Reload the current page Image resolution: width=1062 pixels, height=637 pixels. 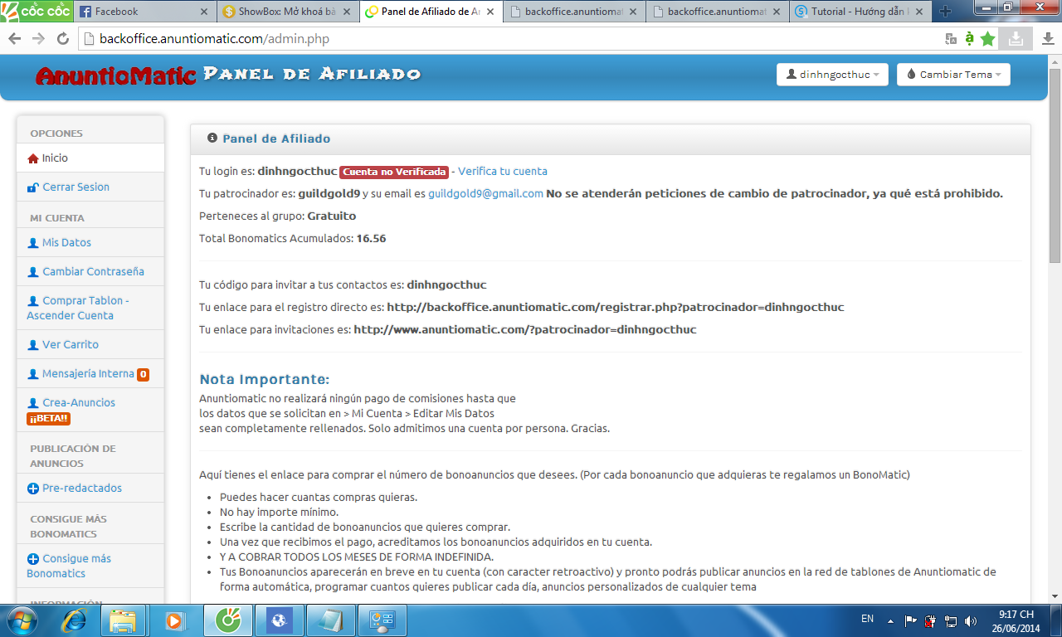(63, 39)
